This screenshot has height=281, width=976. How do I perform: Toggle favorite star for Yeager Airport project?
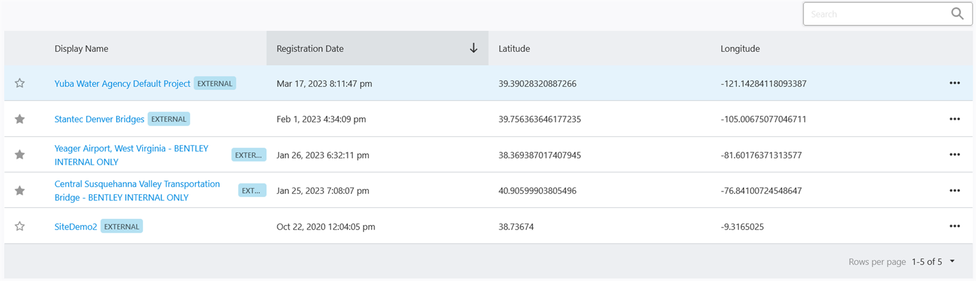coord(20,155)
